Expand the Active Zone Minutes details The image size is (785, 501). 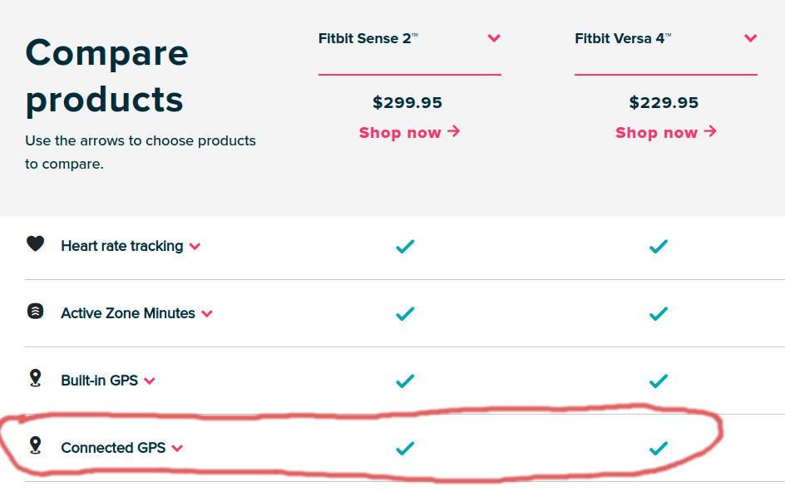(207, 314)
